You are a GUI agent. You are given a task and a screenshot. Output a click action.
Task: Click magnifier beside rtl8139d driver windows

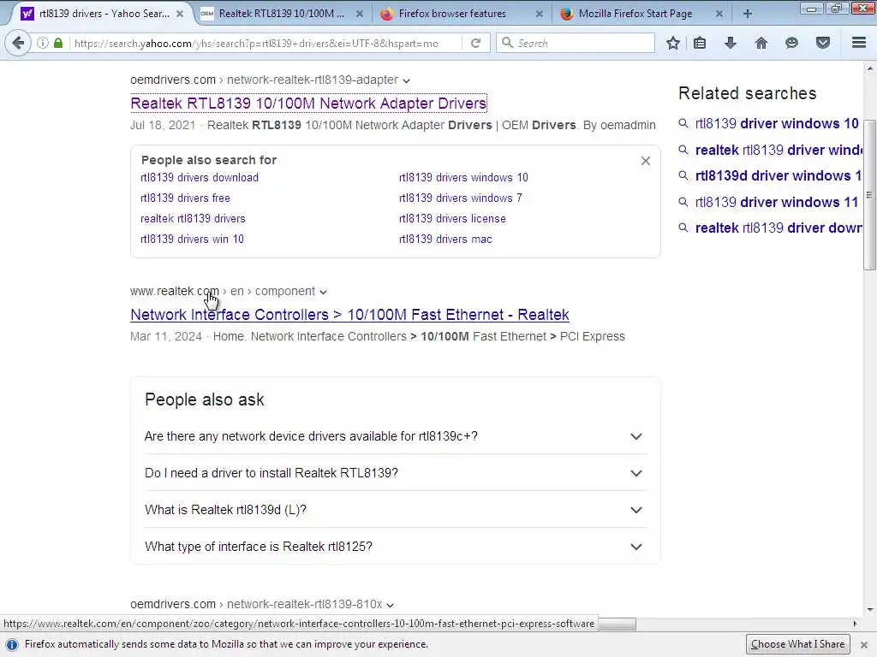point(683,175)
